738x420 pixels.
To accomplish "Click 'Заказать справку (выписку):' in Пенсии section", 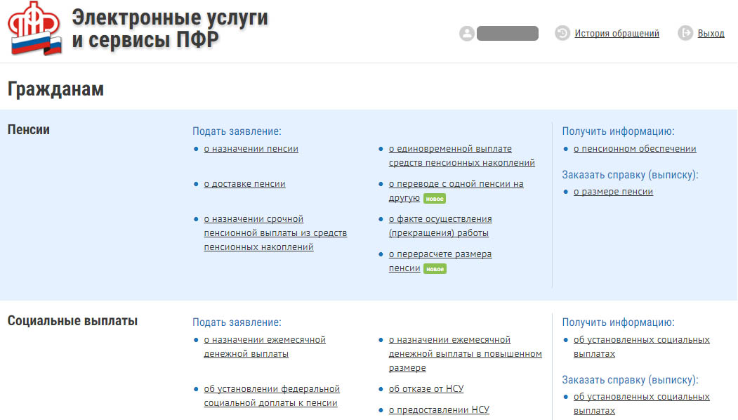I will (x=631, y=175).
